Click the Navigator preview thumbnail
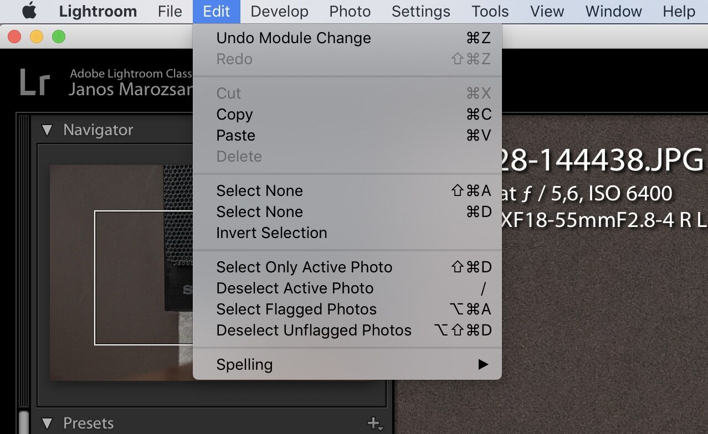708x434 pixels. [x=121, y=272]
